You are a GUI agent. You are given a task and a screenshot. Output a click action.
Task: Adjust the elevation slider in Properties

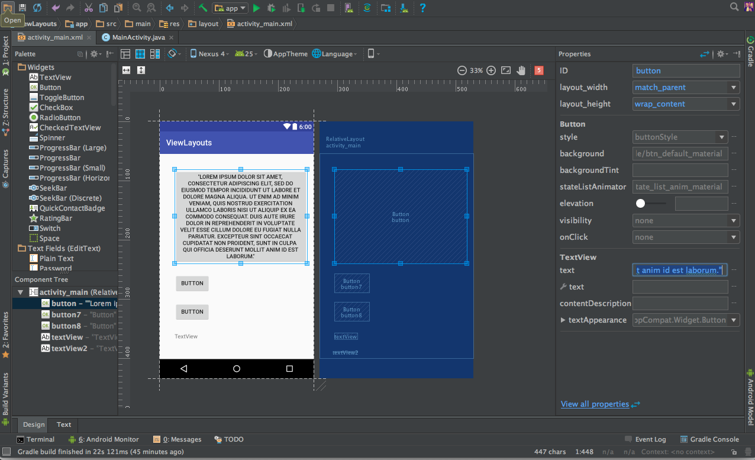pyautogui.click(x=641, y=203)
